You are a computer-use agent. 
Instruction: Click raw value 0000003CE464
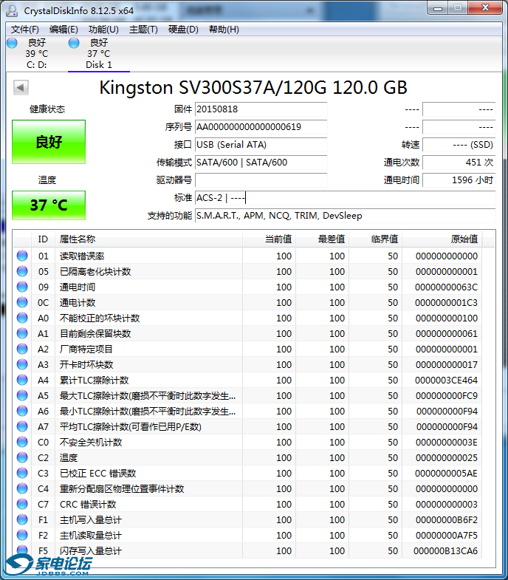tap(446, 381)
